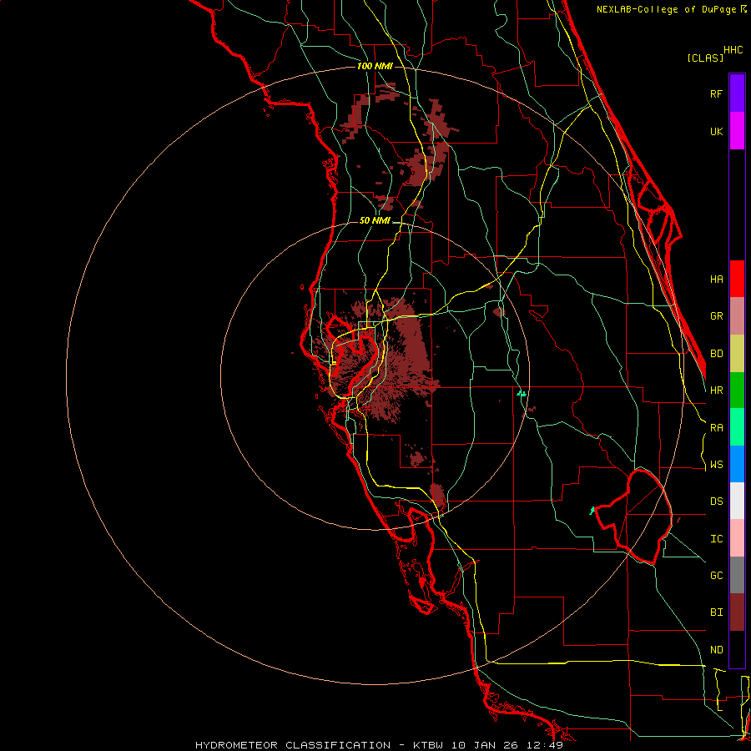Click the HR legend label

[x=716, y=391]
